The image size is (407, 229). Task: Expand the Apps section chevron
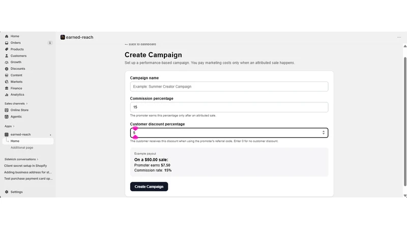[x=14, y=126]
